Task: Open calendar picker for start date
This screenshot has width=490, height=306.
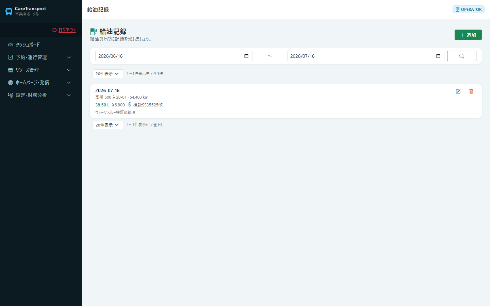Action: point(246,56)
